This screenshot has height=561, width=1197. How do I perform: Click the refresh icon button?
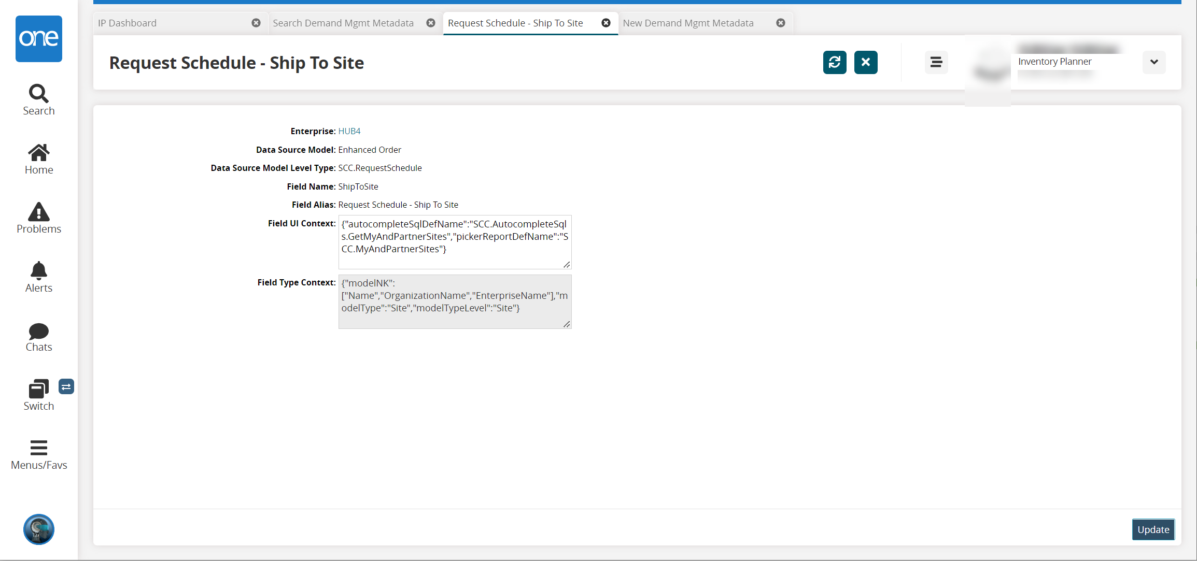coord(835,63)
